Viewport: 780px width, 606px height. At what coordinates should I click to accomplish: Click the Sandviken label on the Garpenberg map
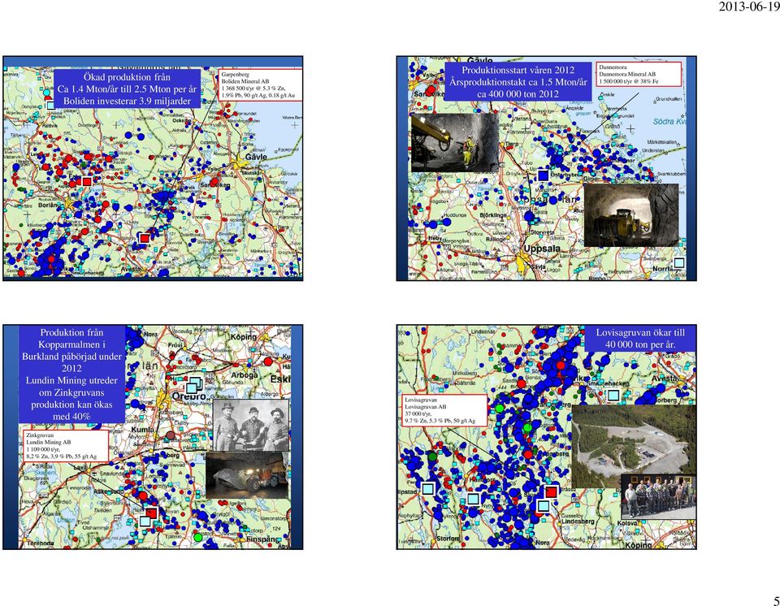pyautogui.click(x=214, y=184)
